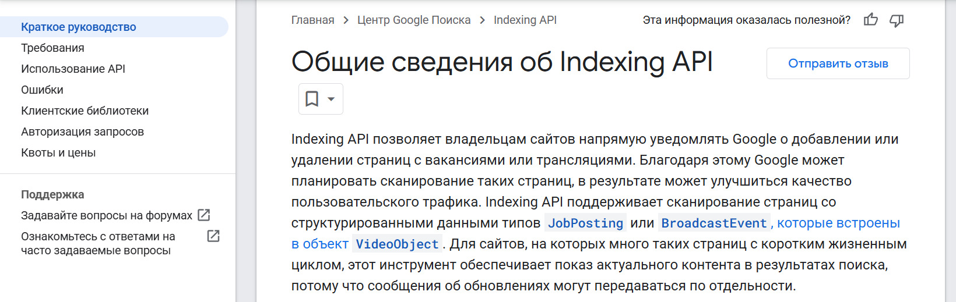956x302 pixels.
Task: Select Краткое руководство in sidebar
Action: tap(114, 27)
